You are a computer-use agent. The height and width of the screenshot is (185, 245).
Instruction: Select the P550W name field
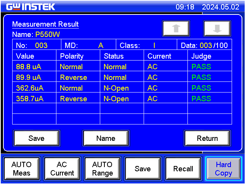coord(48,35)
